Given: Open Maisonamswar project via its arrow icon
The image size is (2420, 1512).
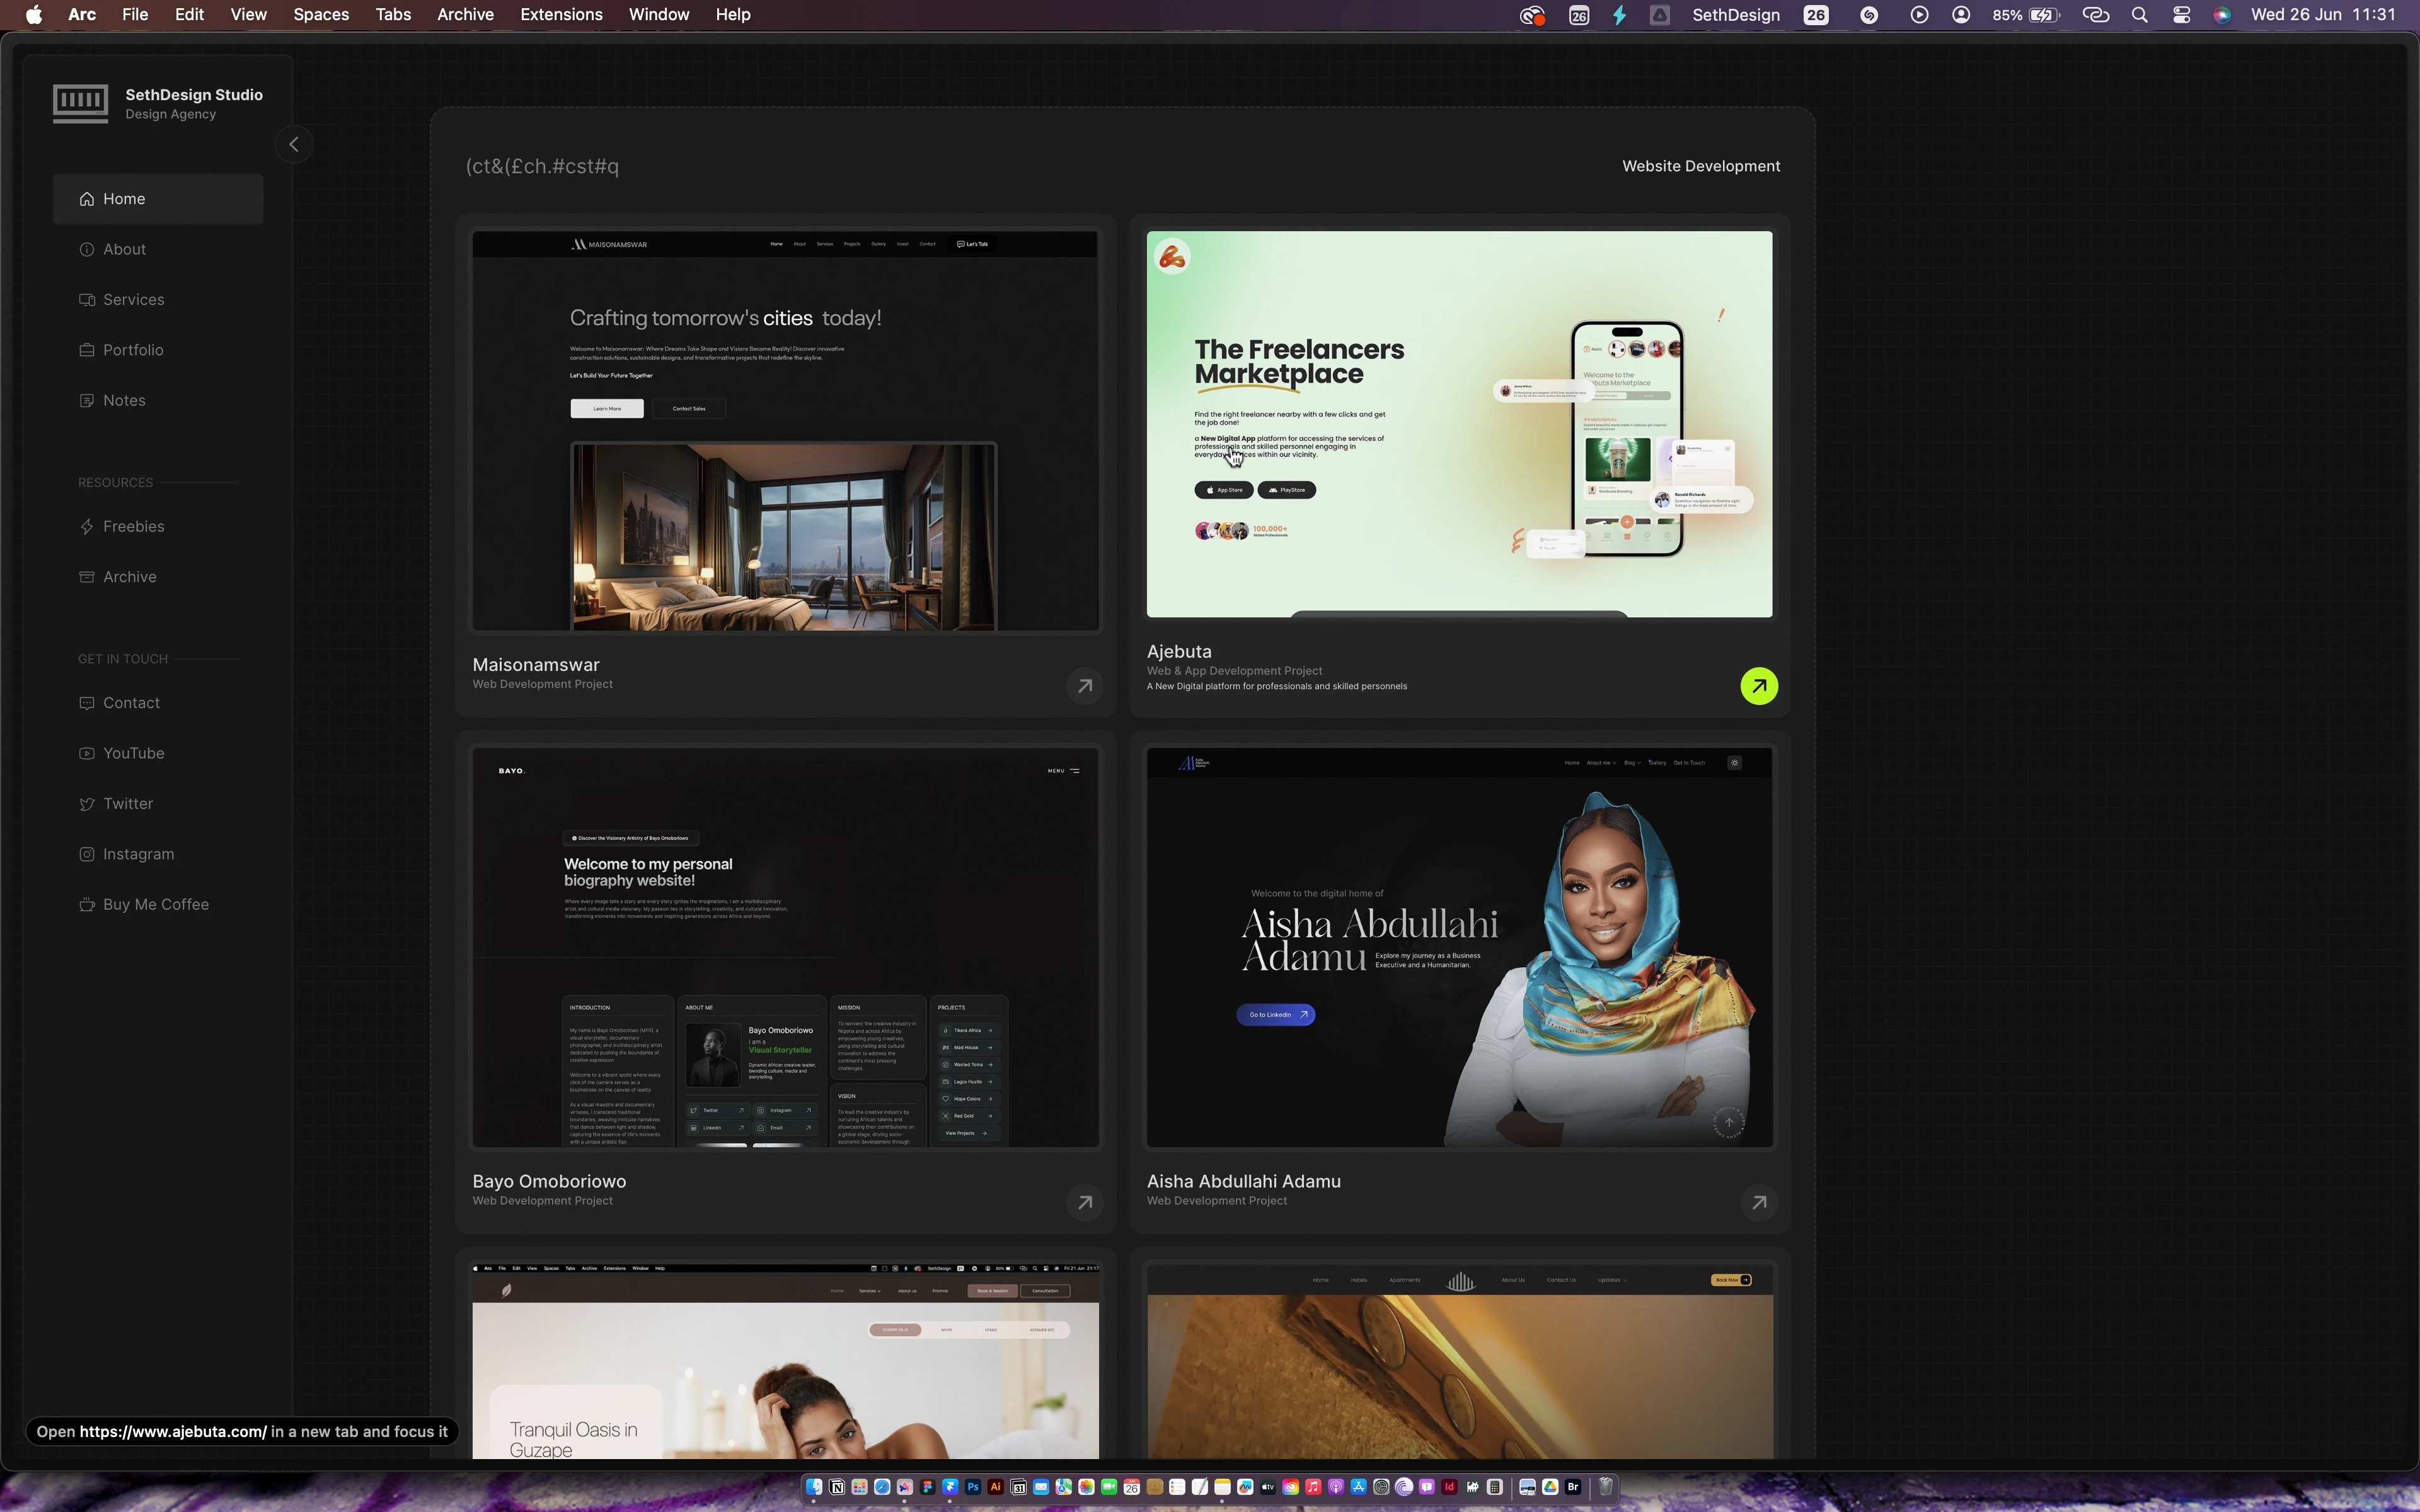Looking at the screenshot, I should [1085, 686].
